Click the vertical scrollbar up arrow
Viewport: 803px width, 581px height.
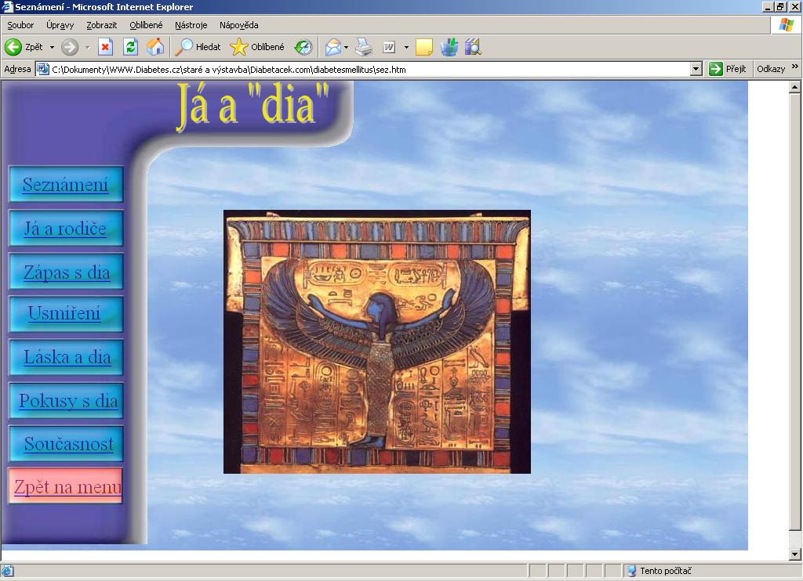click(x=795, y=88)
